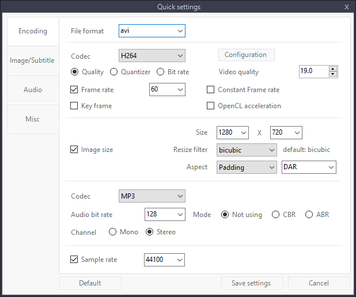This screenshot has height=297, width=356.
Task: Switch to the Audio tab
Action: click(x=33, y=90)
